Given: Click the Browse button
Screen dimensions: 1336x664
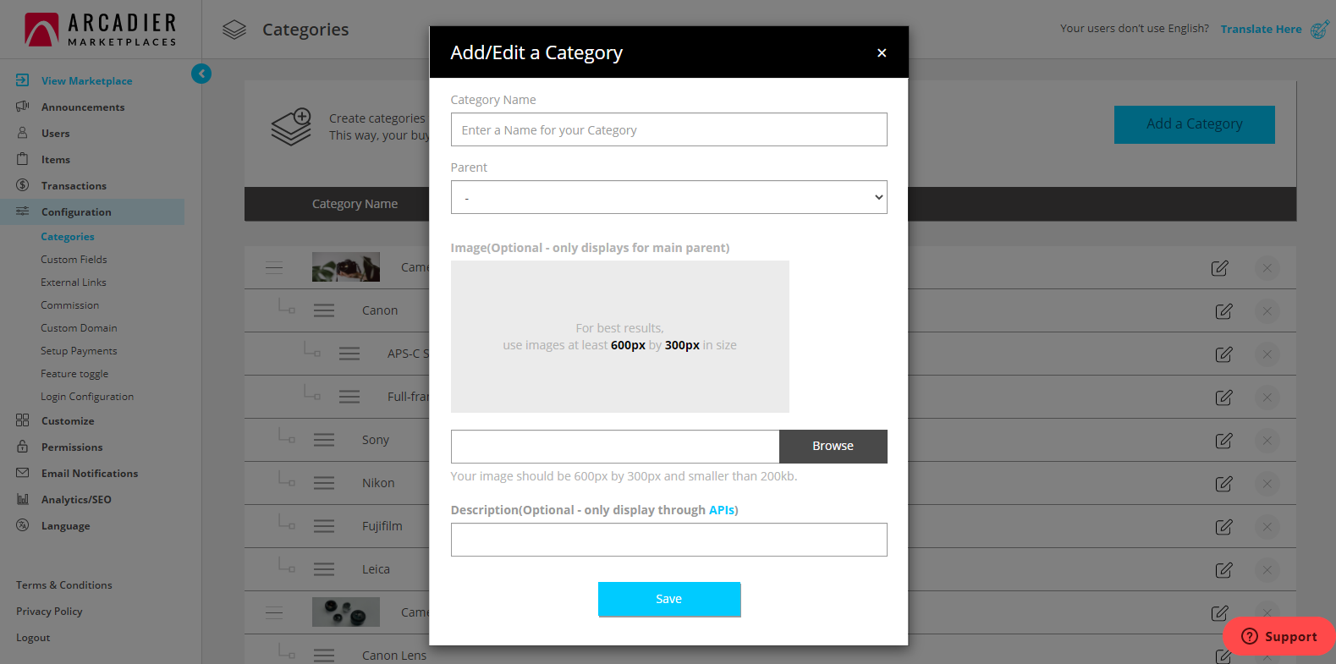Looking at the screenshot, I should coord(833,446).
